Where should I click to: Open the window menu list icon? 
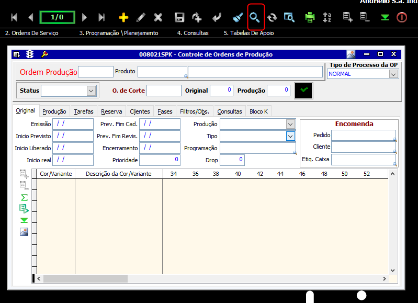17,54
